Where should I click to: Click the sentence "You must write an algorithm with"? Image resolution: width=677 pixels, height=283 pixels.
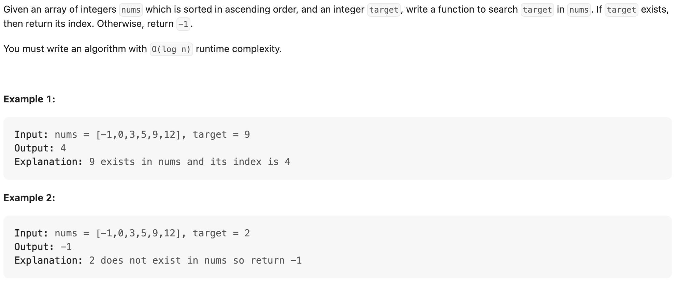tap(75, 49)
